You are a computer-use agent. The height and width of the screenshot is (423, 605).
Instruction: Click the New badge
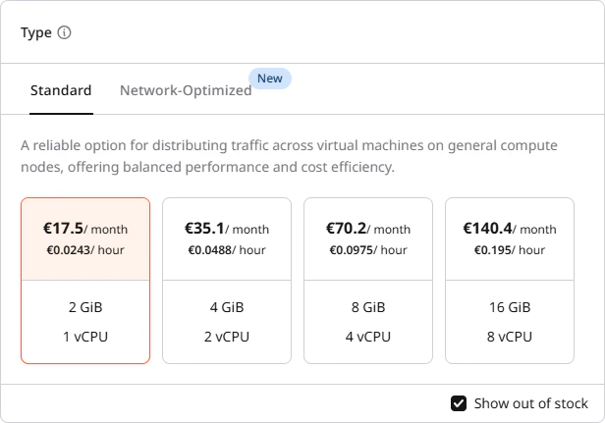pos(270,79)
